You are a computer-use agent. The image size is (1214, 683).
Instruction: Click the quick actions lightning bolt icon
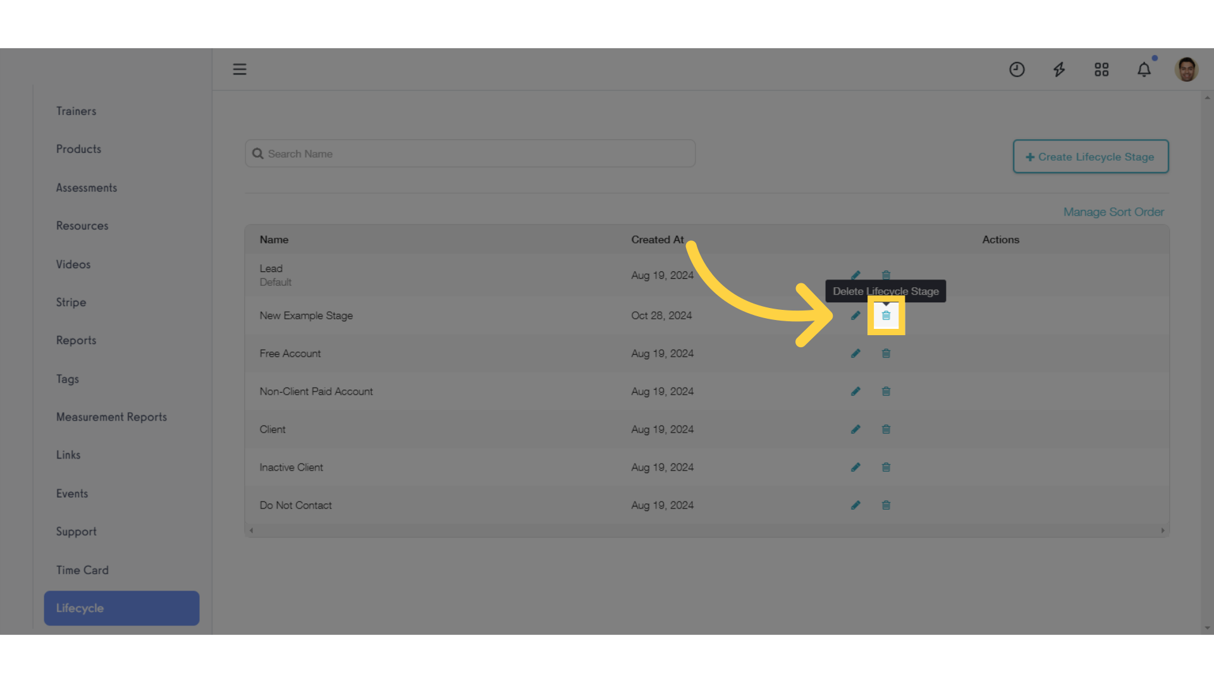point(1059,70)
